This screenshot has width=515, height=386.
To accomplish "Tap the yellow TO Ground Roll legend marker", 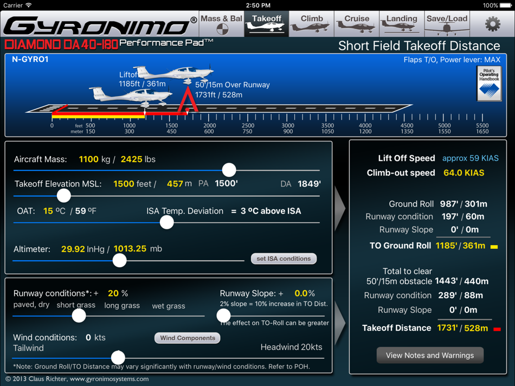I will (x=494, y=247).
